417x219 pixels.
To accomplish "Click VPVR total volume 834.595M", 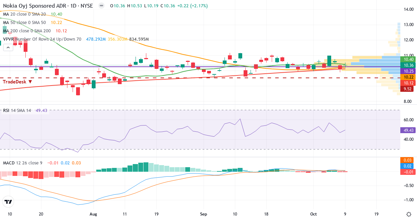I will 139,39.
